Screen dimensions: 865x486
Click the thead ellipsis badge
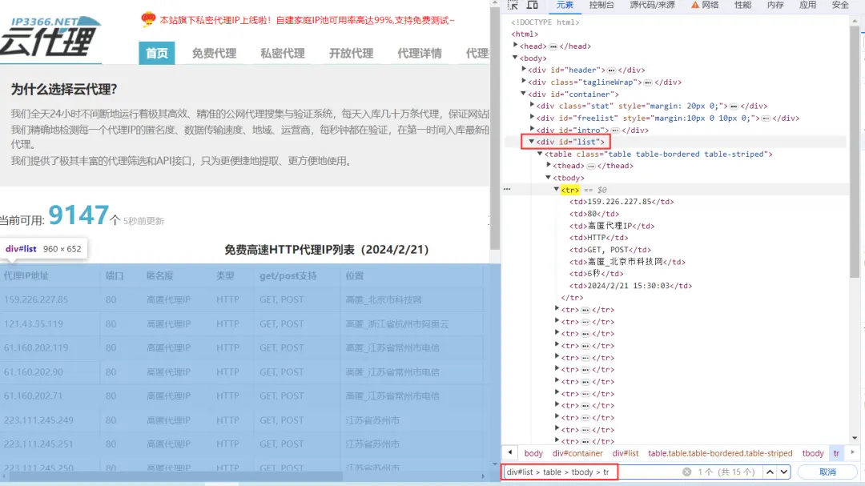(x=590, y=166)
